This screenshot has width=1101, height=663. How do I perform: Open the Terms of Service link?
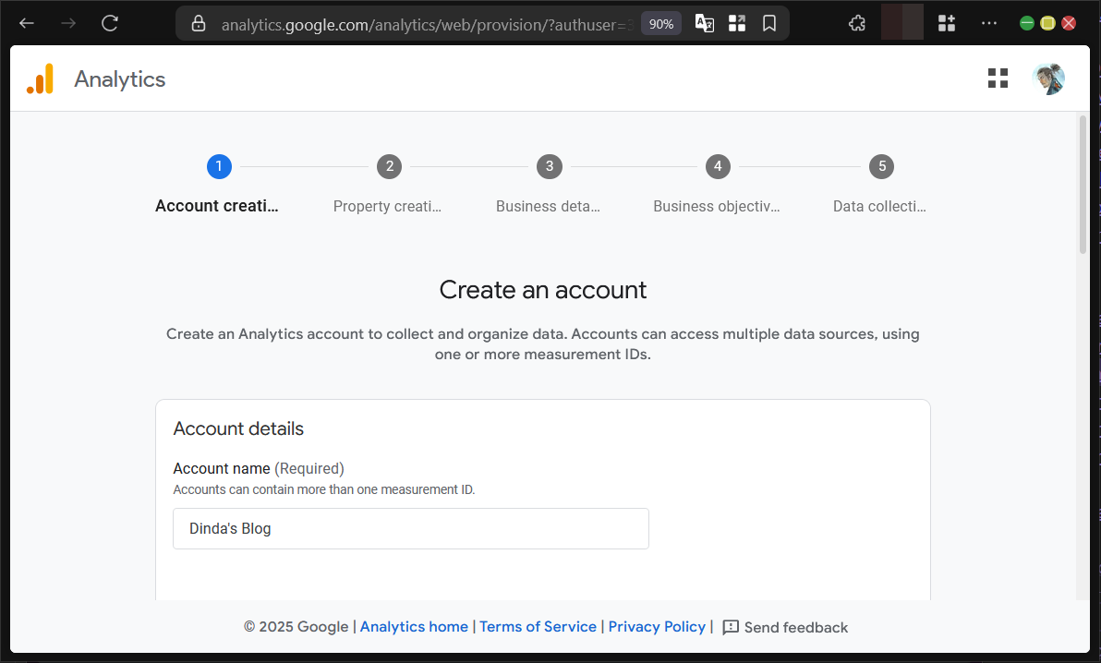[x=538, y=627]
